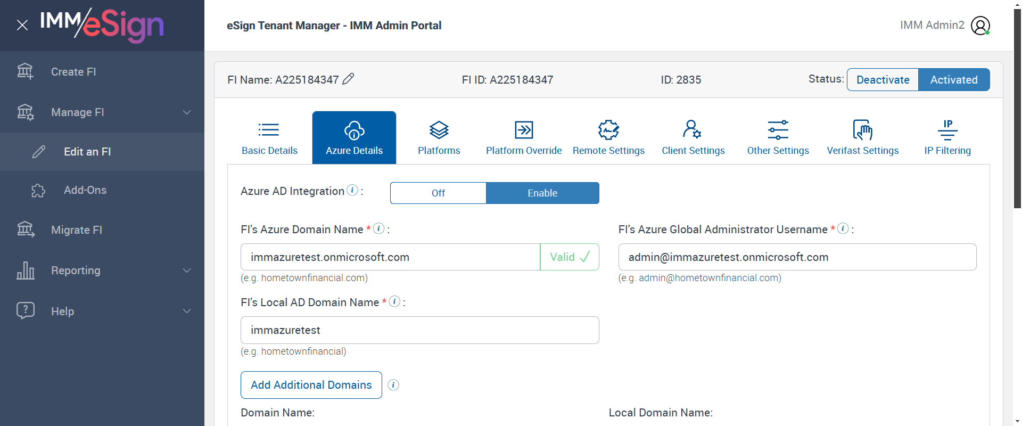The image size is (1022, 426).
Task: Click the FI ID: A225184347 text
Action: 507,80
